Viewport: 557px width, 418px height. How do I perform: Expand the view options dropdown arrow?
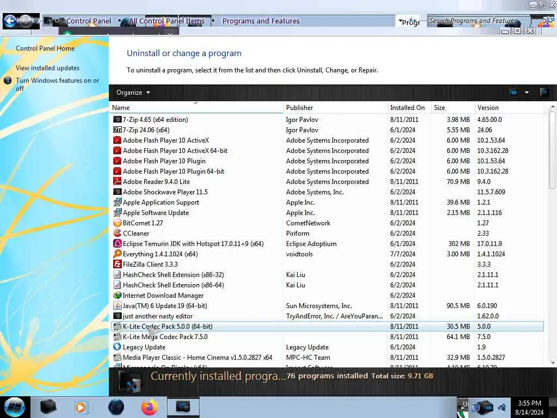[x=527, y=93]
